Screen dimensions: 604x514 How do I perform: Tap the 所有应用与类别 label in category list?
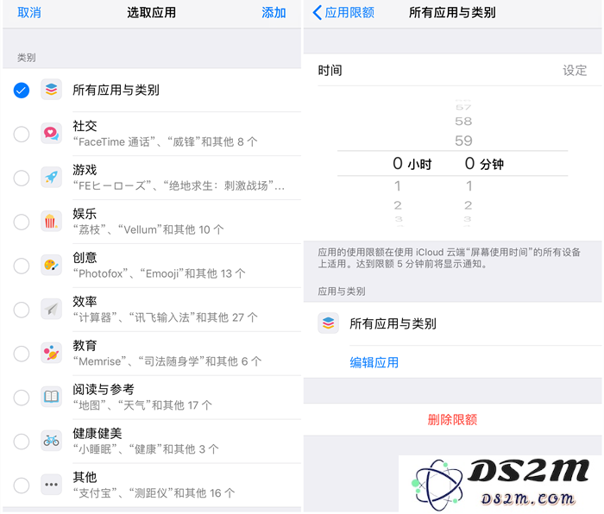pyautogui.click(x=116, y=90)
